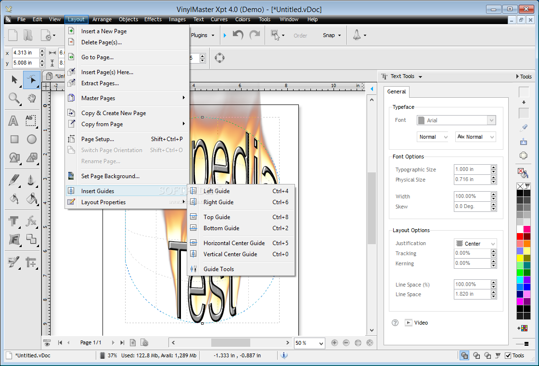
Task: Select the fx effects tool
Action: 31,221
